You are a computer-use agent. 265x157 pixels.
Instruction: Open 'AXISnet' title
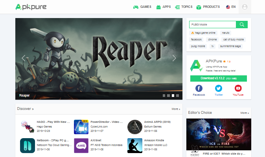click(x=96, y=140)
